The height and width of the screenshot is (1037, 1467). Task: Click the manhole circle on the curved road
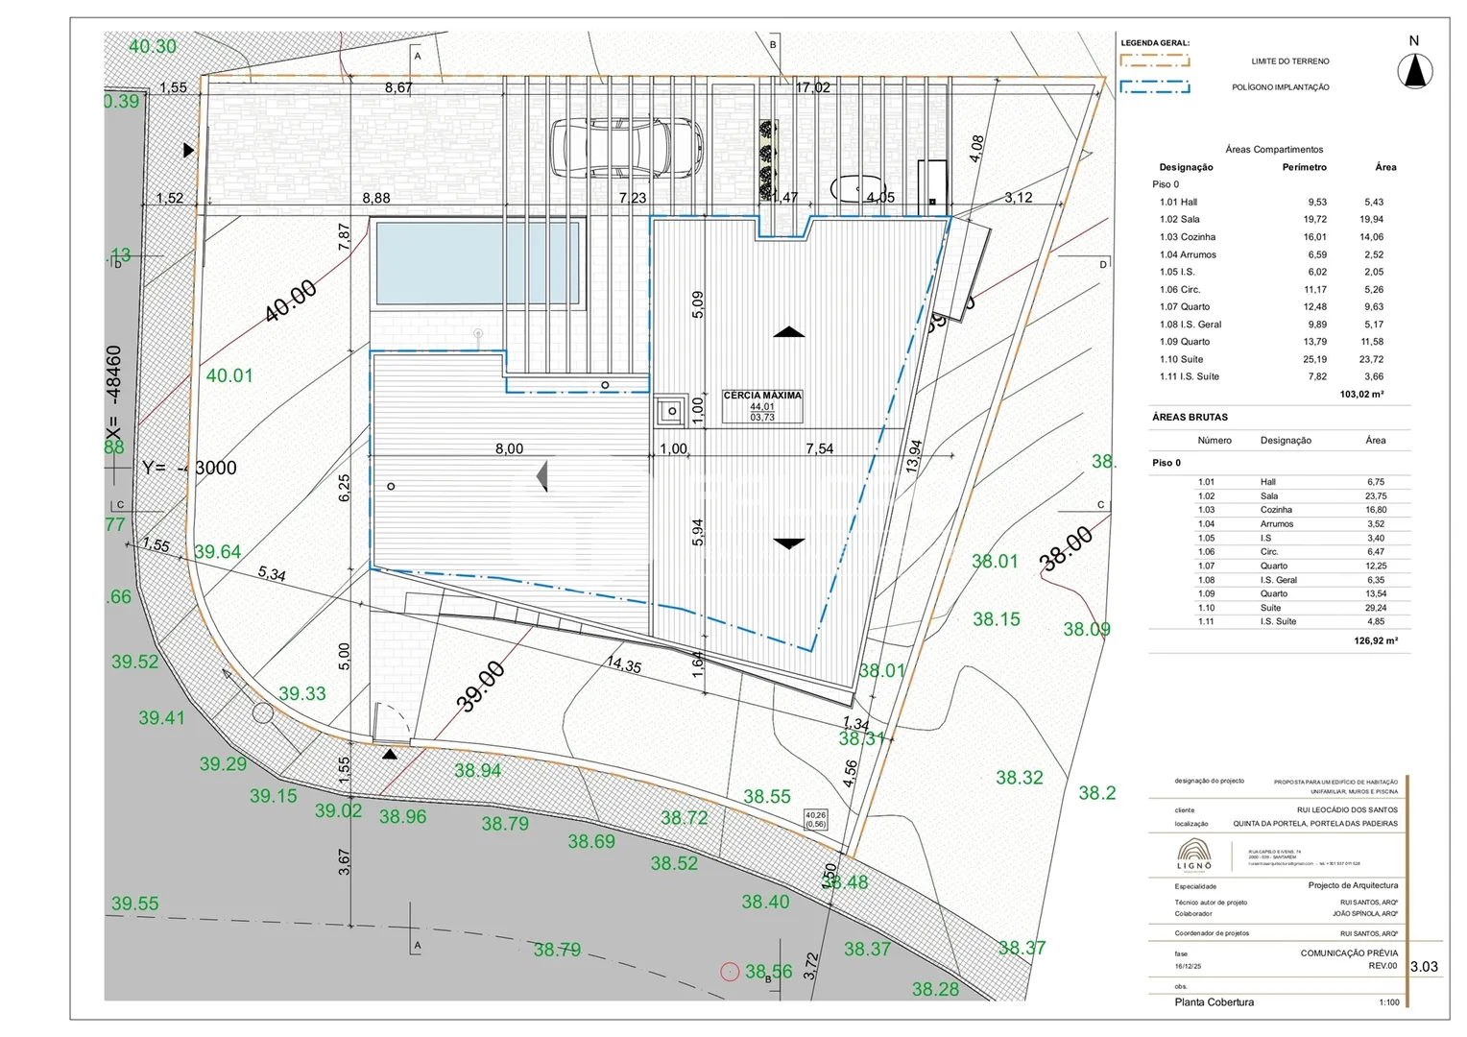[x=263, y=712]
